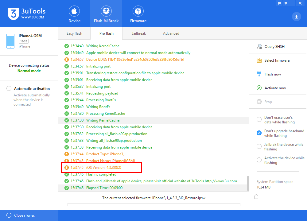Select the 15:35:41 Requesting payload row text
This screenshot has width=307, height=221.
102,93
